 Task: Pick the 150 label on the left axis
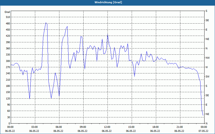8,92
